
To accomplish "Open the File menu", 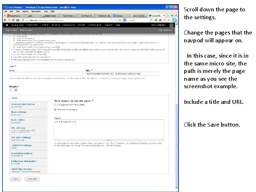I will pyautogui.click(x=6, y=11).
